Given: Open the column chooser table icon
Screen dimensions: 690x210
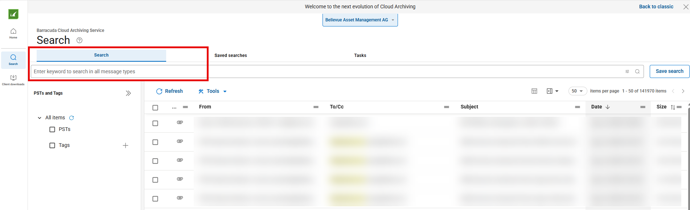Looking at the screenshot, I should [x=534, y=91].
